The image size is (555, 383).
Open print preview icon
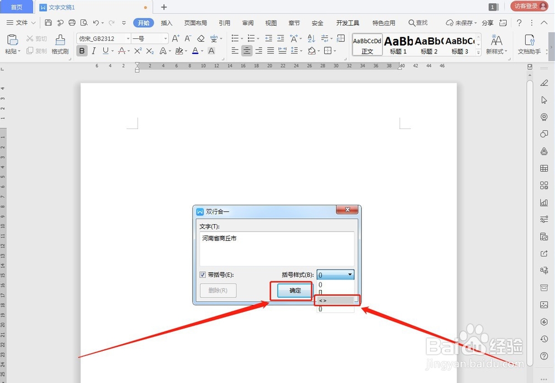[84, 23]
